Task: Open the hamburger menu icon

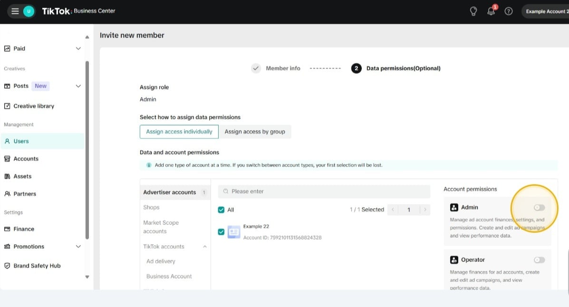Action: click(15, 11)
